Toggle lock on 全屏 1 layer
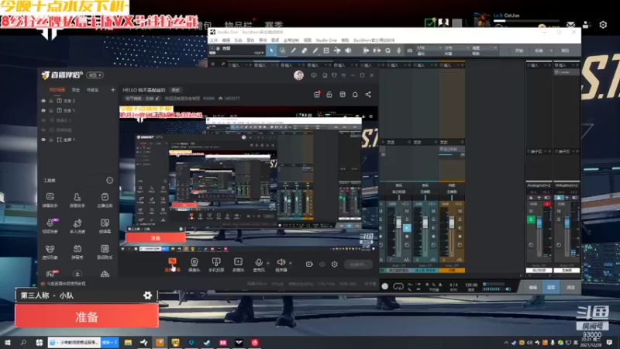 51,140
